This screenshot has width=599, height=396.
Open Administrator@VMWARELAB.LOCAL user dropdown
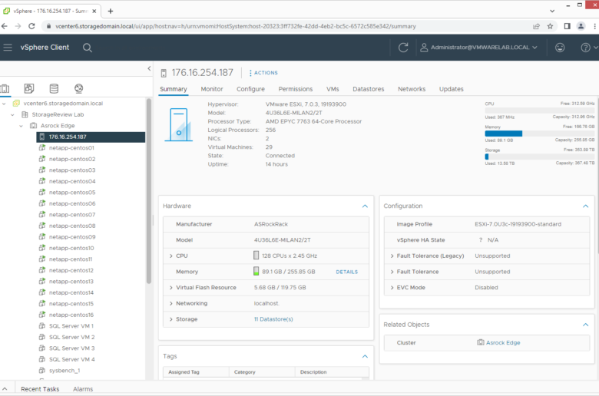tap(478, 48)
